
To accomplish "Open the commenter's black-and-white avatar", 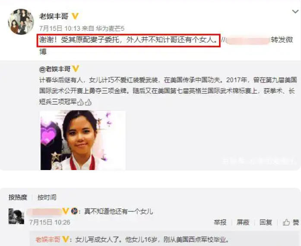I will pyautogui.click(x=16, y=216).
